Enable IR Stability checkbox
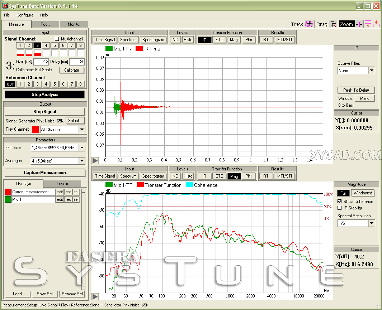 [339, 208]
